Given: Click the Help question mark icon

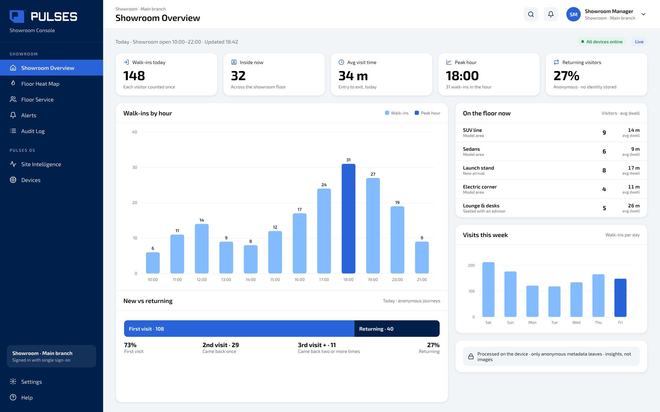Looking at the screenshot, I should tap(13, 397).
